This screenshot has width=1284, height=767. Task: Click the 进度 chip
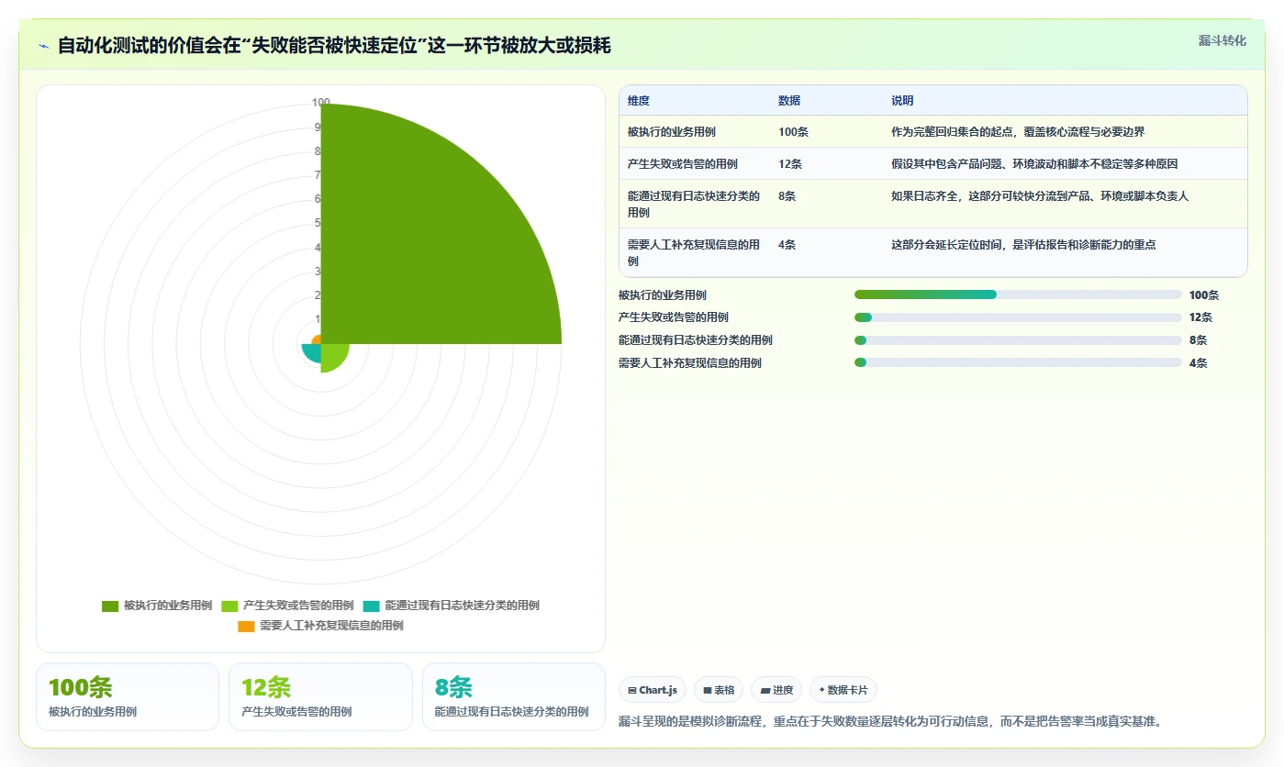(x=776, y=690)
